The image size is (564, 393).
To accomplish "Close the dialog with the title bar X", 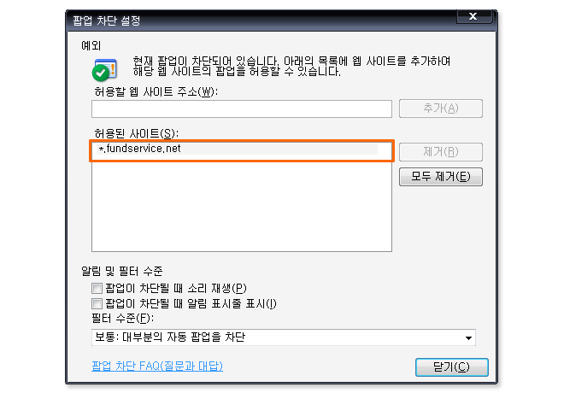I will pyautogui.click(x=473, y=16).
